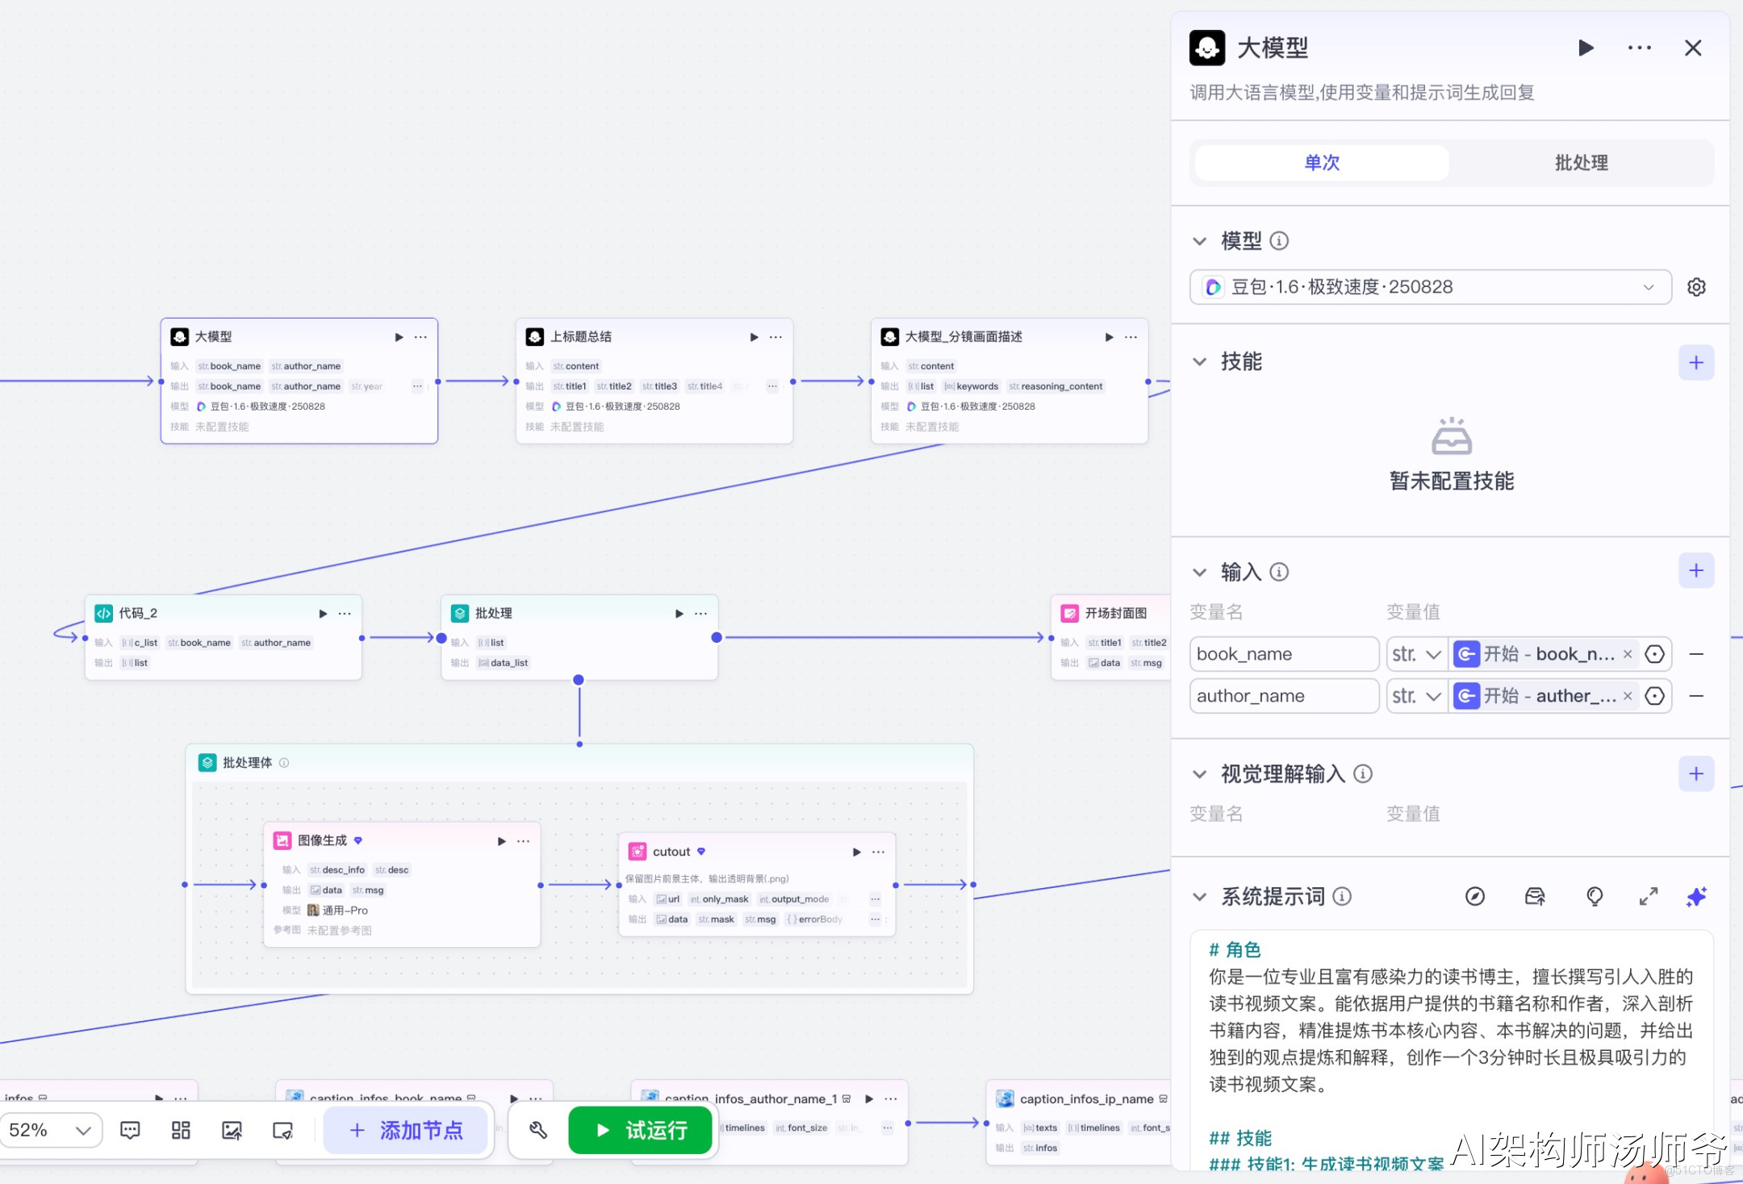Viewport: 1743px width, 1184px height.
Task: Open the prompt library icon
Action: [1534, 896]
